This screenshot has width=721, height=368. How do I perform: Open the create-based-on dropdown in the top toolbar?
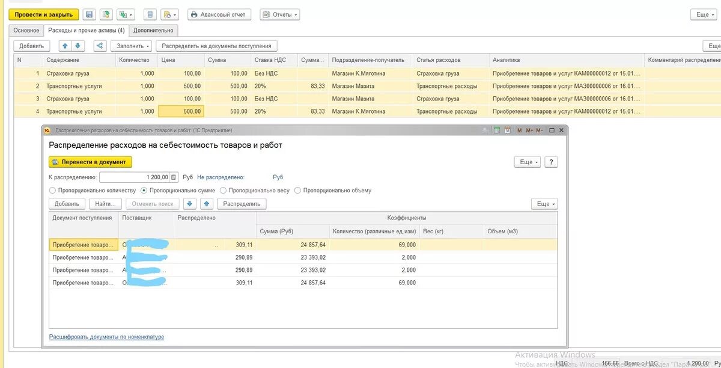(x=126, y=14)
